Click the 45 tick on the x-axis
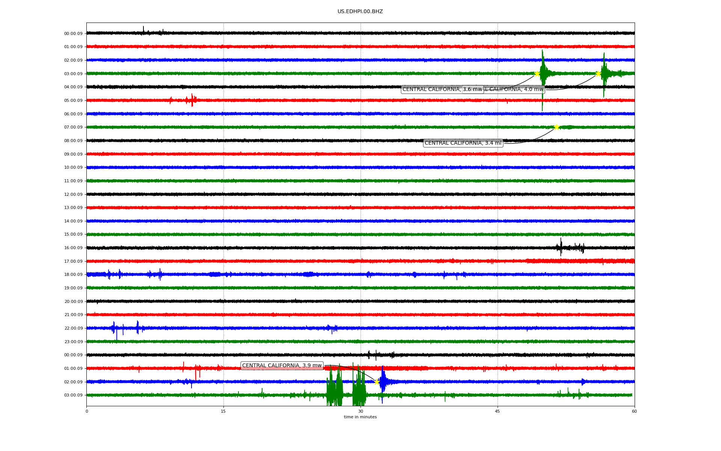 pyautogui.click(x=498, y=411)
